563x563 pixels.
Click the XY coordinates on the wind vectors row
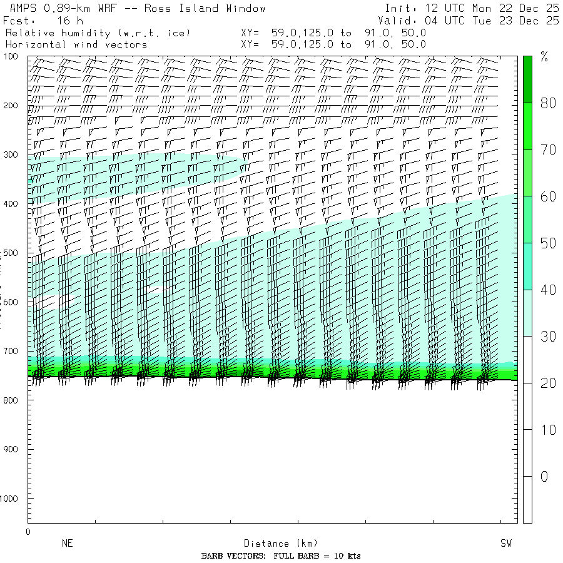tap(333, 44)
